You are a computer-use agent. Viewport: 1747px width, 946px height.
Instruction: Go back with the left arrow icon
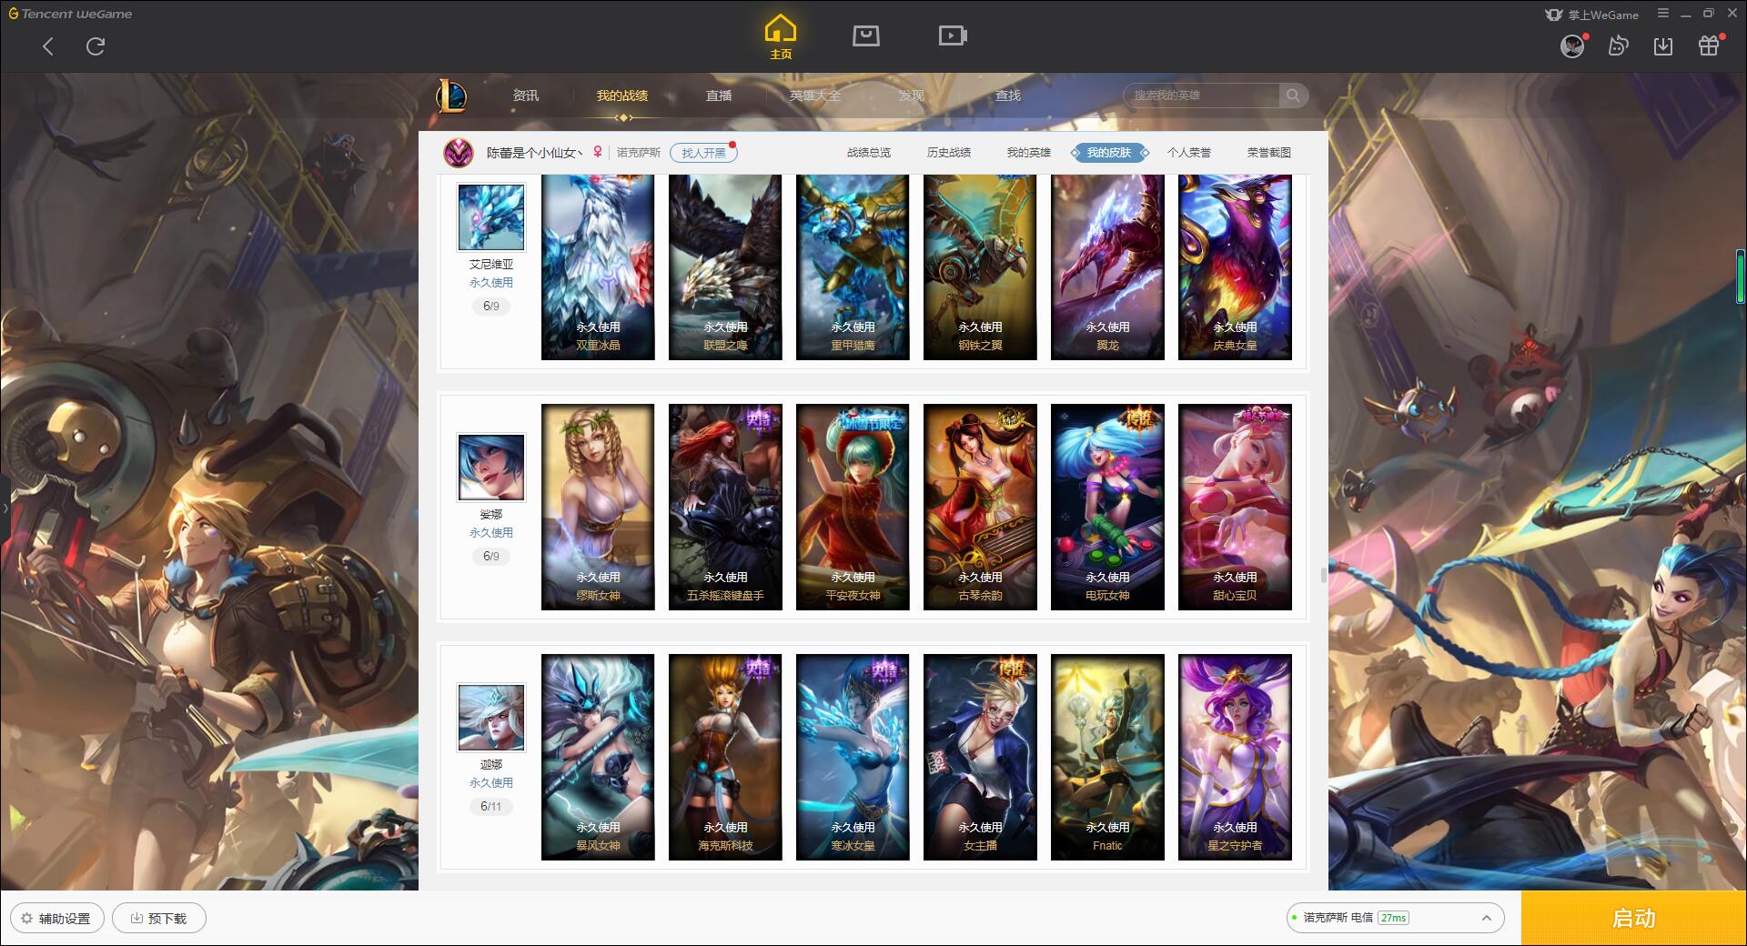point(48,46)
